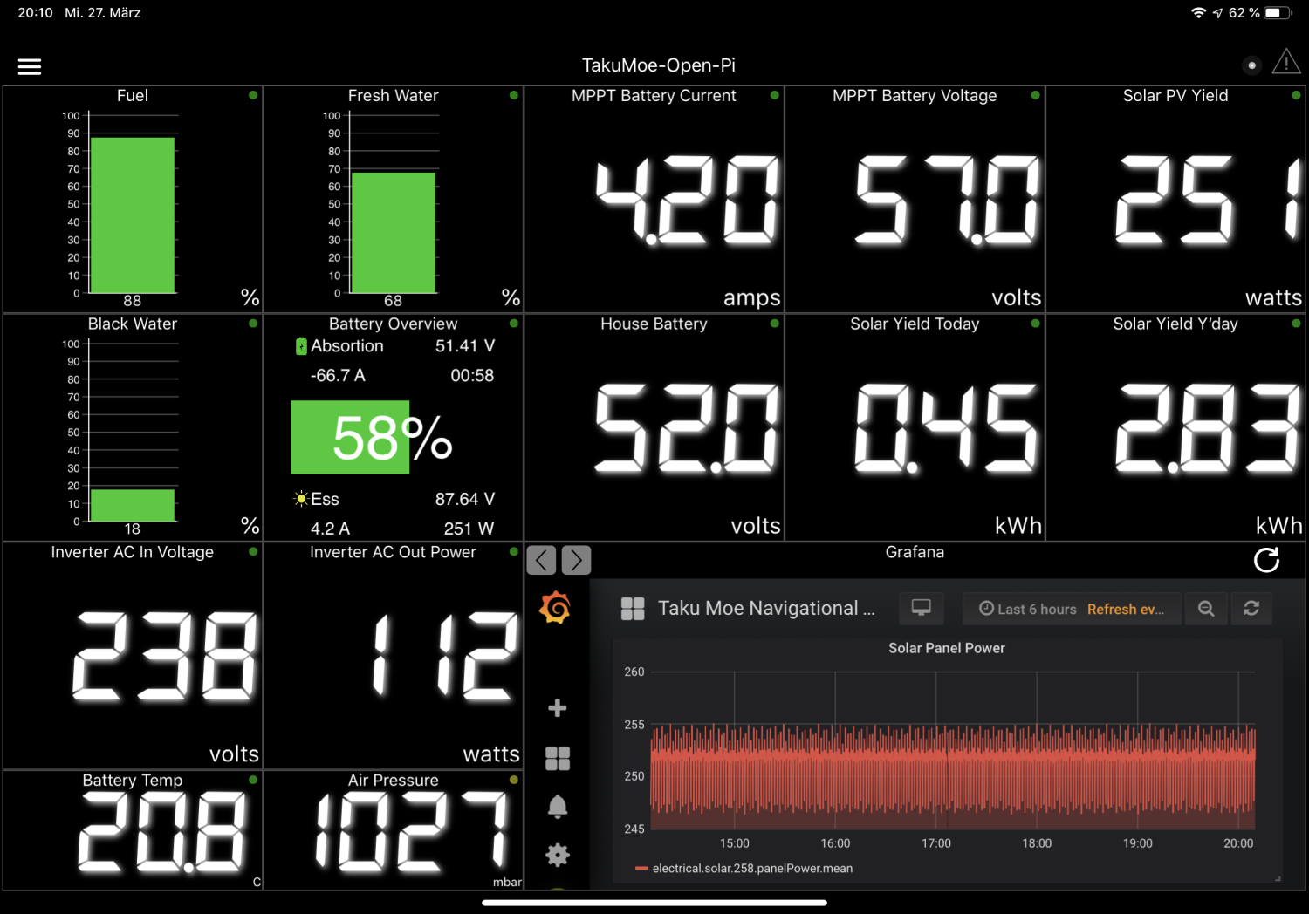Image resolution: width=1309 pixels, height=914 pixels.
Task: Toggle Grafana cycle view mode monitor button
Action: pos(921,609)
